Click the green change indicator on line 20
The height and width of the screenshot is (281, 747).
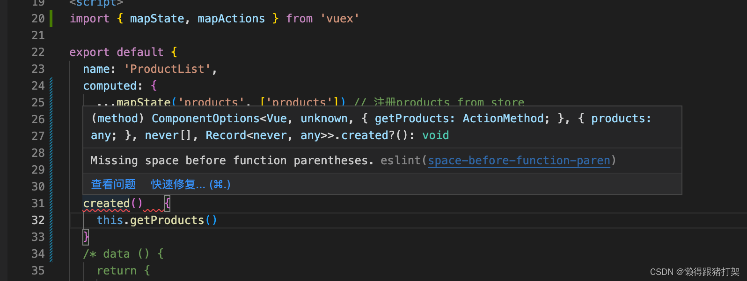pyautogui.click(x=50, y=18)
